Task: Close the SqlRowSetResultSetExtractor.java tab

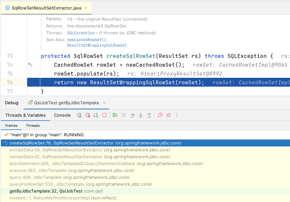Action: (x=86, y=8)
